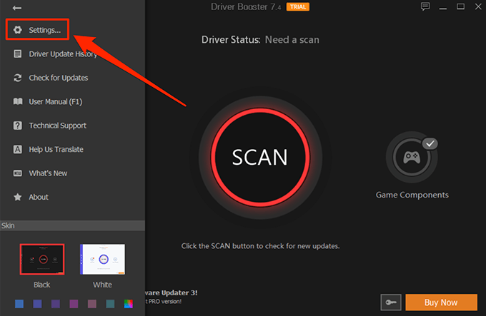Viewport: 486px width, 316px height.
Task: Click the Black skin label
Action: click(42, 285)
